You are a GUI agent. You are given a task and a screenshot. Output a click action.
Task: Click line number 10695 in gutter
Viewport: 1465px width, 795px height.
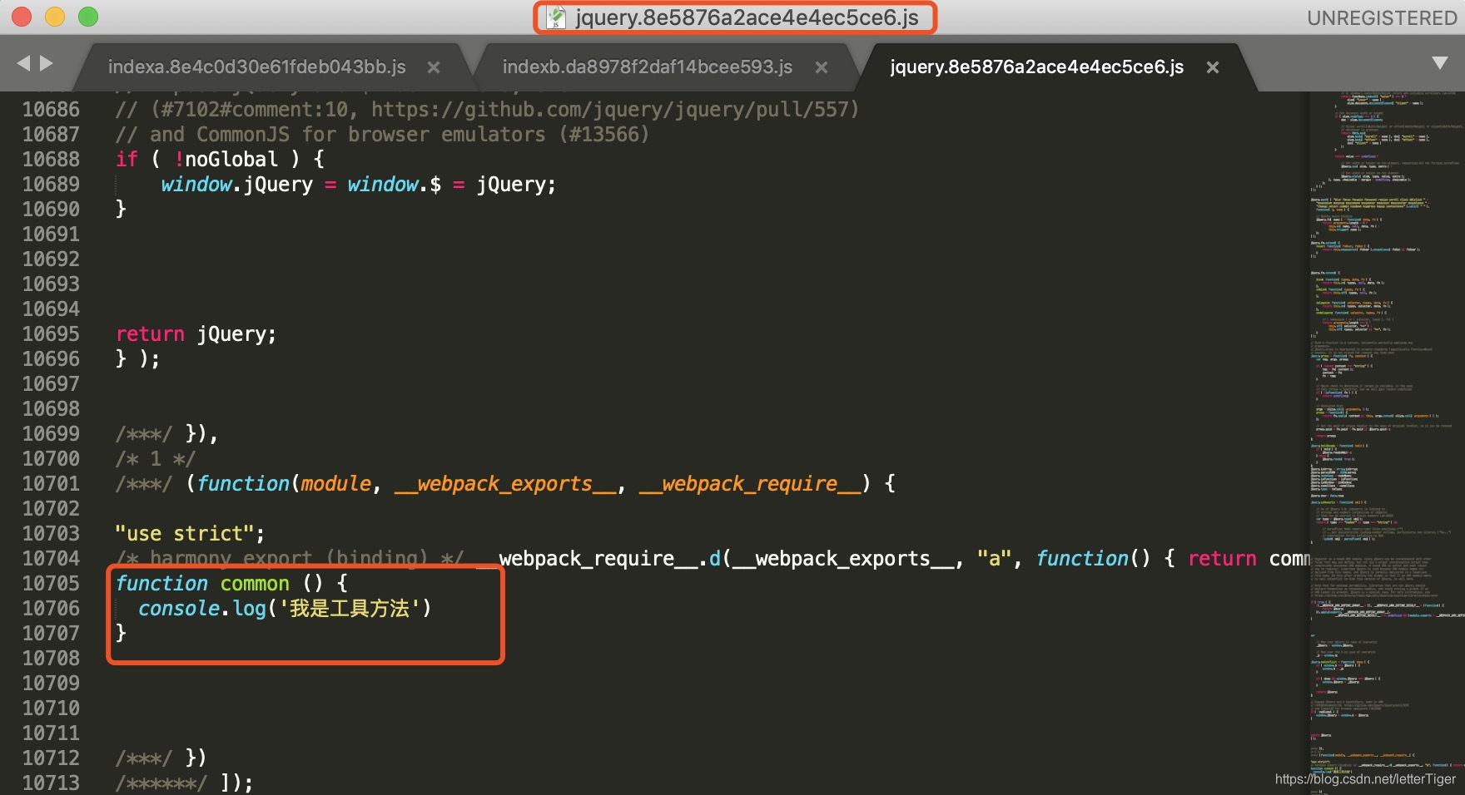51,333
